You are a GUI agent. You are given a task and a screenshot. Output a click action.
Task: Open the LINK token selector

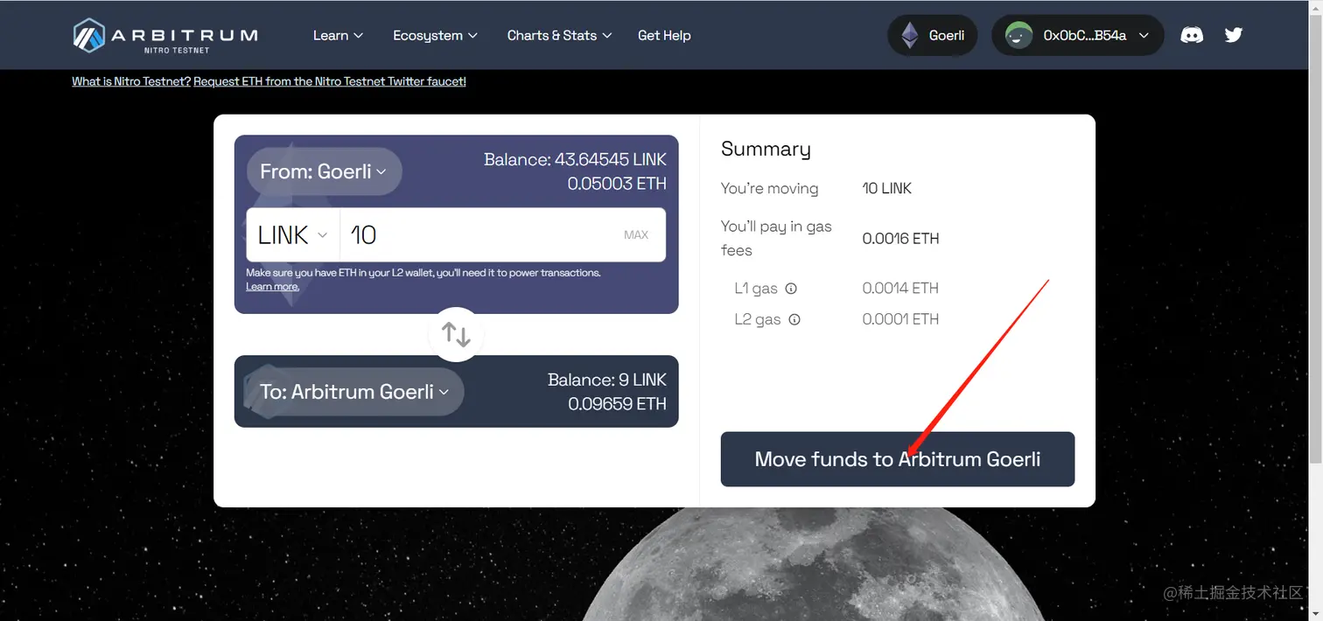pos(292,234)
